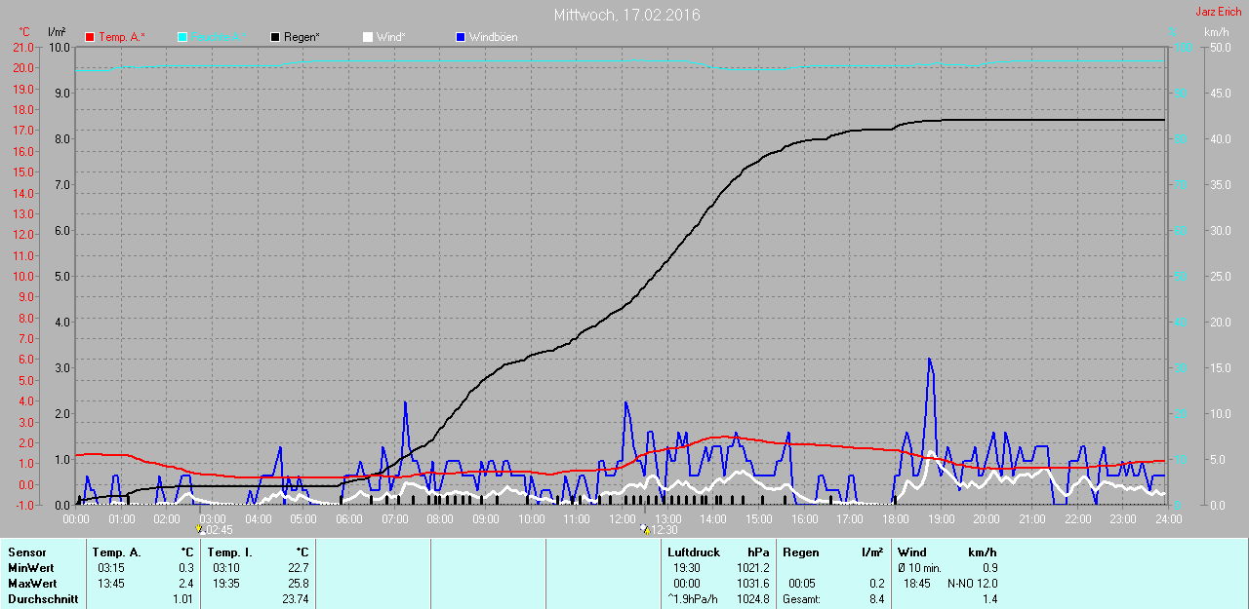
Task: Click the 12:00 time axis label
Action: coord(622,519)
